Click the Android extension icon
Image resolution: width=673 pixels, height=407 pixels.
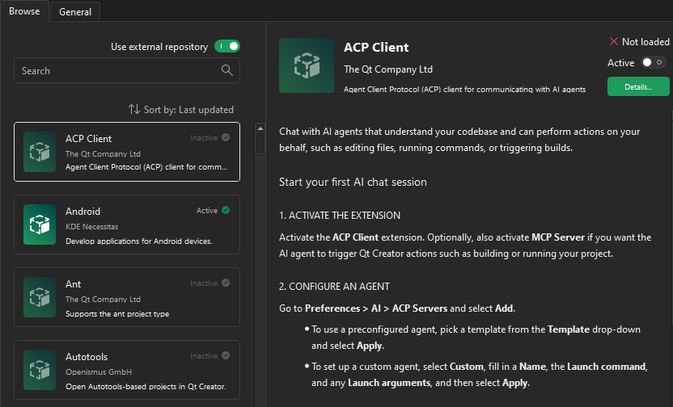[40, 224]
